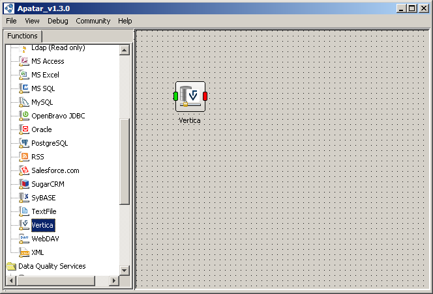Click the Ldap (Read only) connector icon
Image resolution: width=433 pixels, height=294 pixels.
pyautogui.click(x=24, y=49)
